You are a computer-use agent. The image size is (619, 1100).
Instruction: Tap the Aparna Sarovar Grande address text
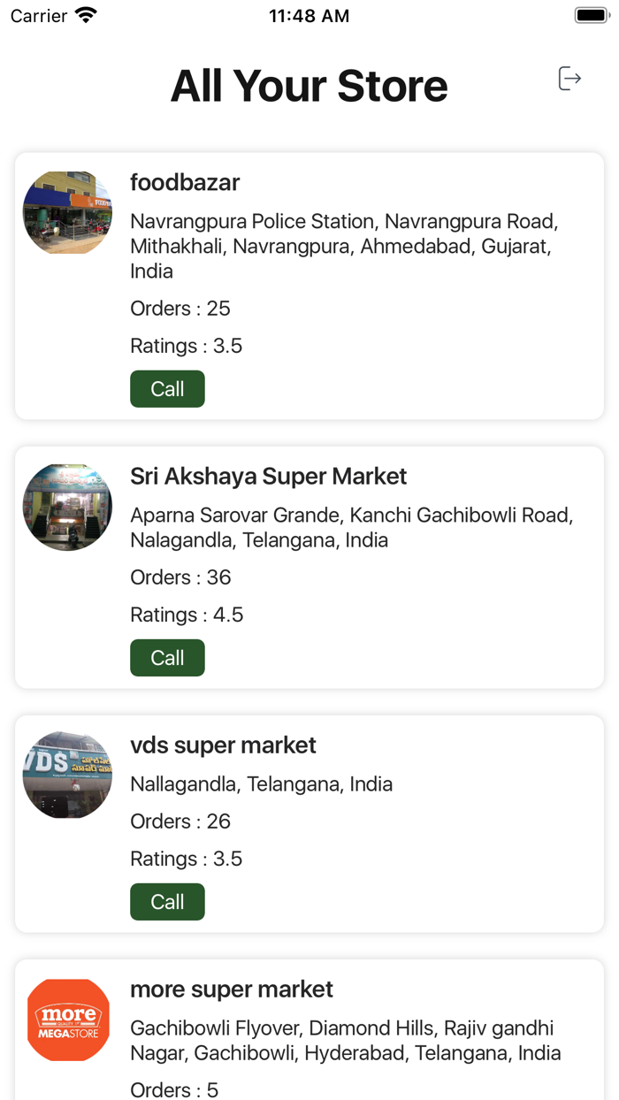coord(351,527)
